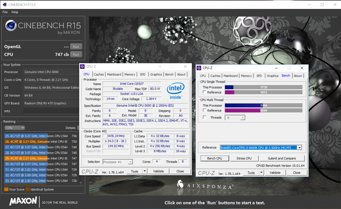The image size is (341, 209).
Task: Open Graphics tab in right CPU-Z window
Action: click(273, 76)
